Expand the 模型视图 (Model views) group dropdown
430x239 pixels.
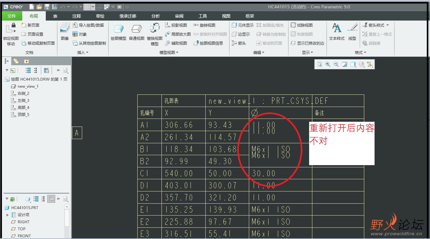[169, 52]
